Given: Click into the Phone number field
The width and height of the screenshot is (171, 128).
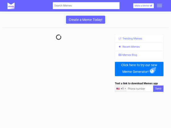Looking at the screenshot, I should (x=140, y=89).
